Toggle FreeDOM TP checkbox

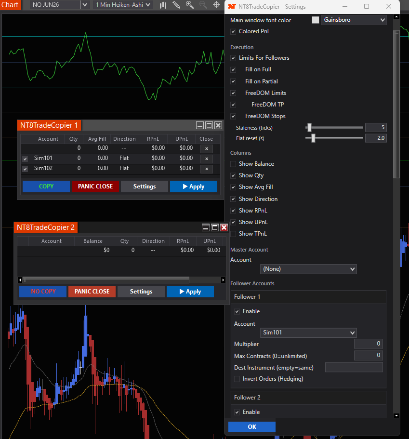click(233, 105)
